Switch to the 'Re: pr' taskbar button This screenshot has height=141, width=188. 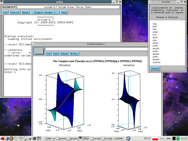[50, 139]
